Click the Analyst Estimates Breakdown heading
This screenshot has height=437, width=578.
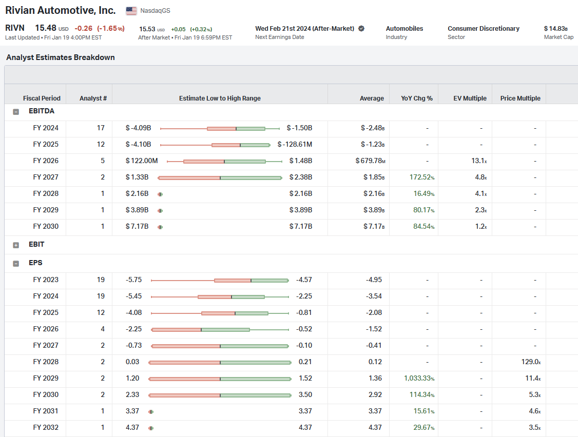[61, 57]
